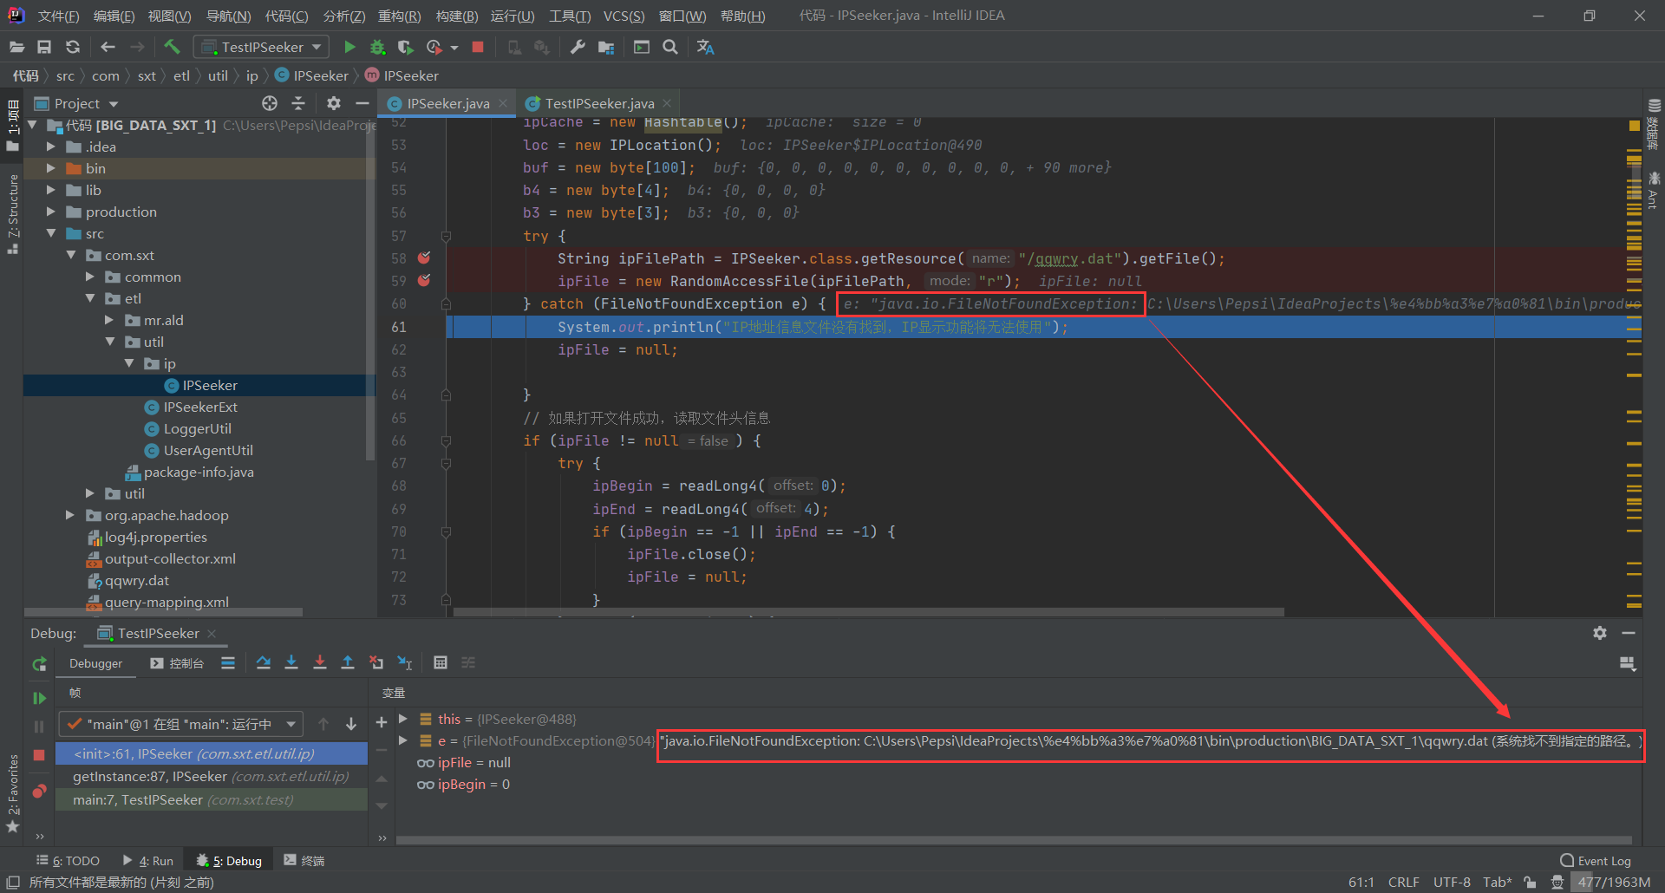
Task: Open Evaluate Expression calculator icon
Action: tap(441, 662)
